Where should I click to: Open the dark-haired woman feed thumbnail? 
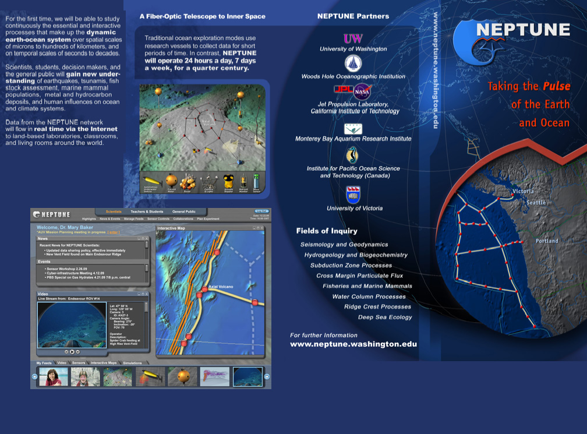click(54, 376)
